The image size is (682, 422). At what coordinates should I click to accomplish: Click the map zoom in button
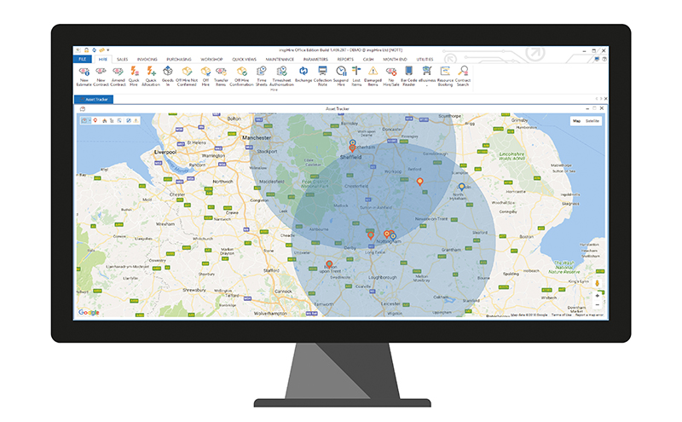coord(597,296)
